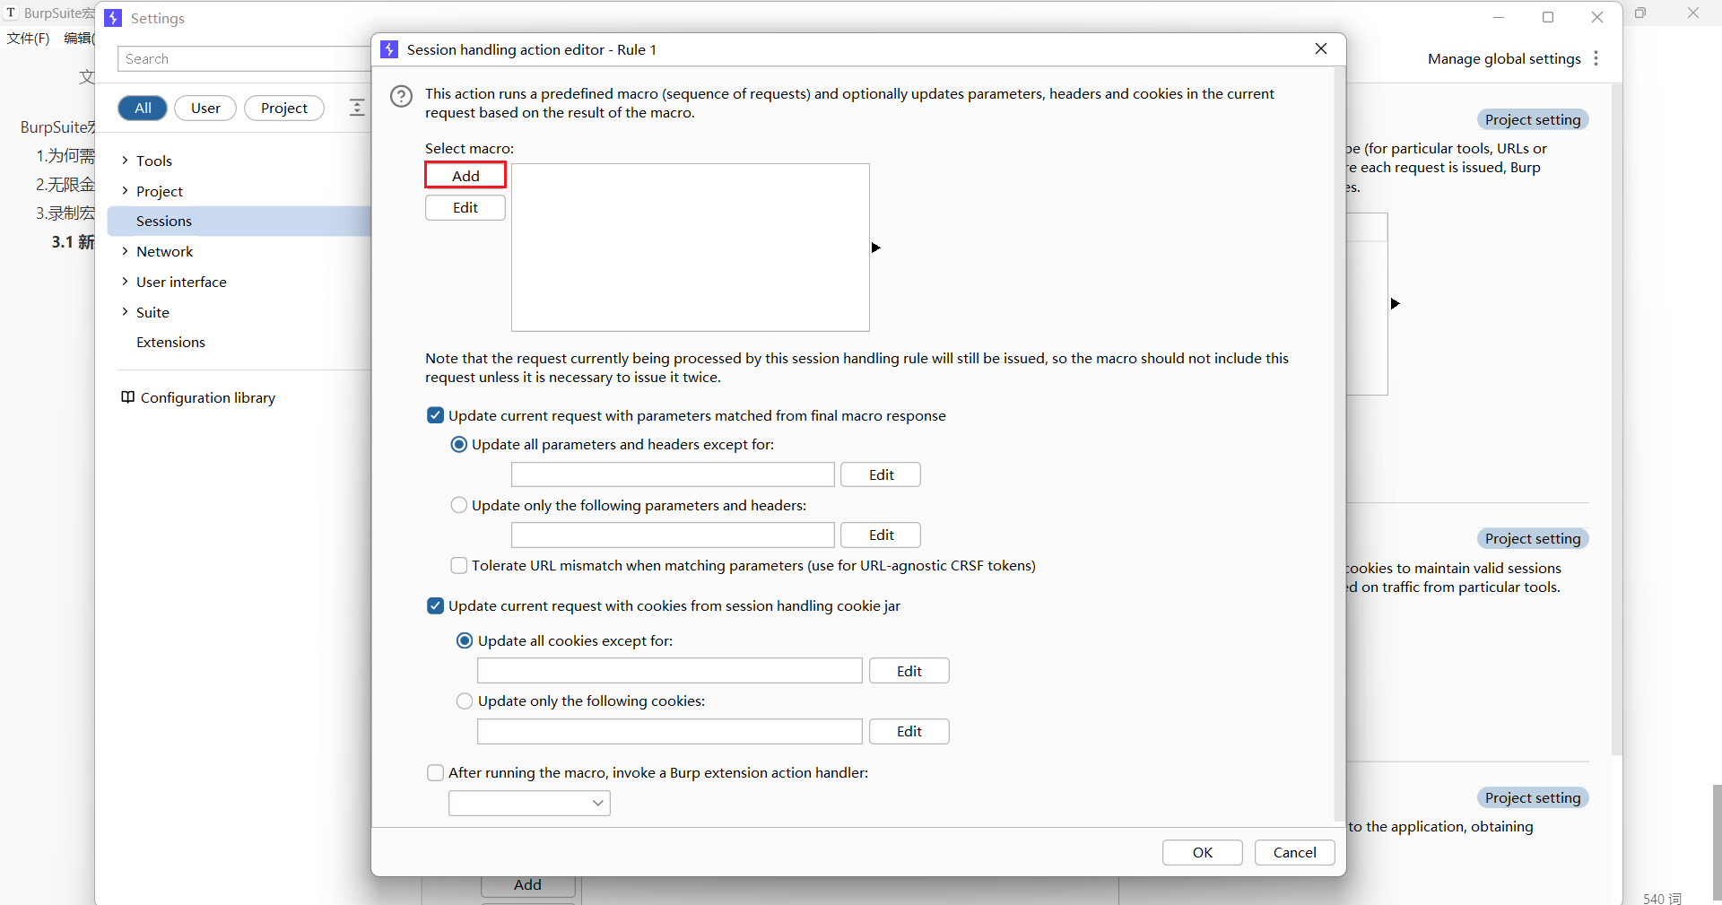Click Edit for parameters except list
1722x905 pixels.
pos(881,474)
